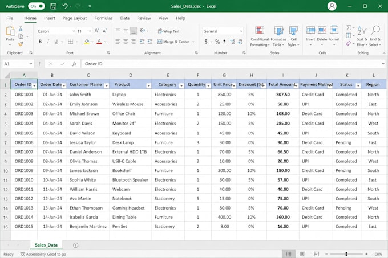388x258 pixels.
Task: Apply the Fill Color bucket
Action: tap(87, 42)
